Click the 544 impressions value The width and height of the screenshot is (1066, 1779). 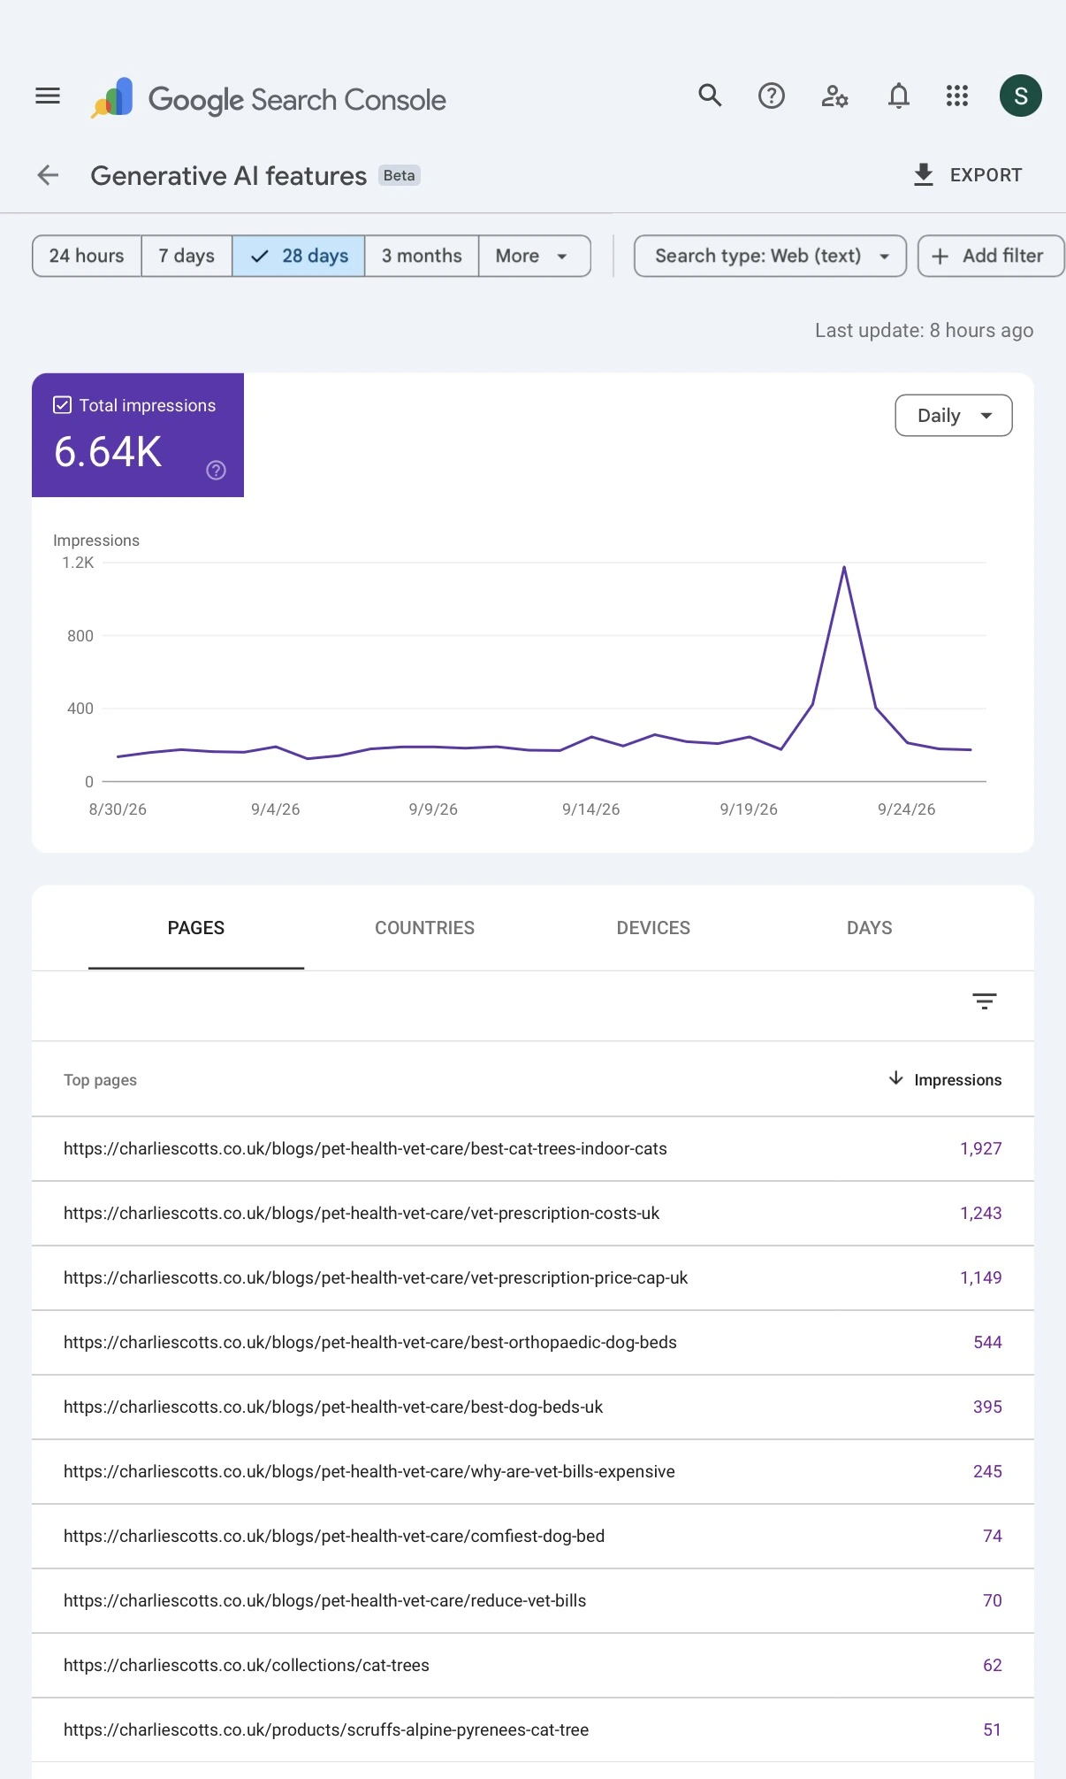coord(987,1342)
